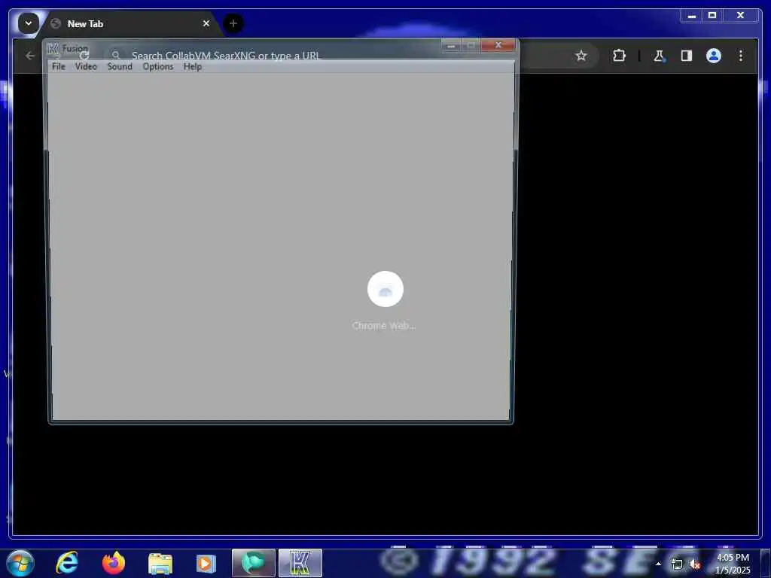Go back with Chrome's back arrow

[30, 56]
